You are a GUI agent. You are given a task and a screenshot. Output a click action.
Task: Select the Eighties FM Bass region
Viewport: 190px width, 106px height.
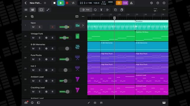(x=152, y=36)
